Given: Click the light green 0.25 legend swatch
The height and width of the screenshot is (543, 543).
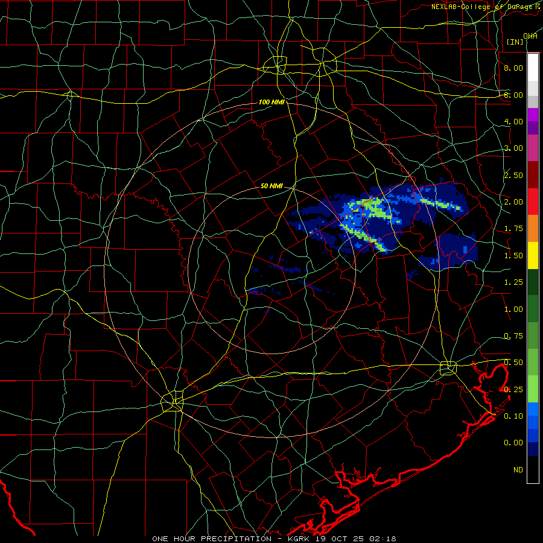Looking at the screenshot, I should point(533,389).
